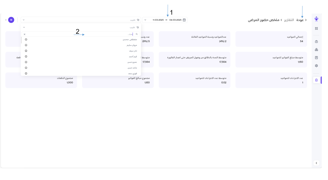Select doctor مروان سليم from list

(132, 45)
